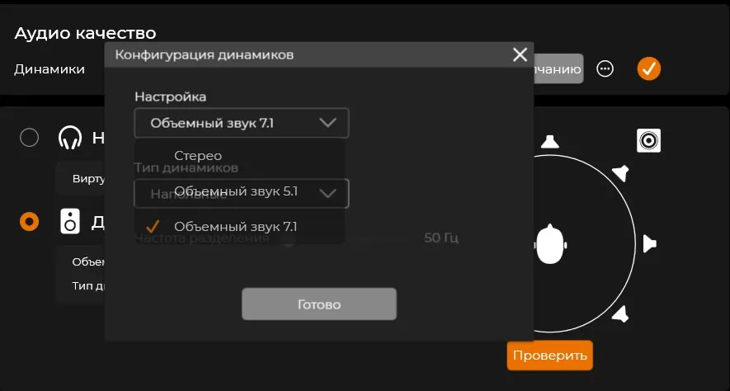Click the side right speaker icon
The image size is (730, 391).
[649, 244]
